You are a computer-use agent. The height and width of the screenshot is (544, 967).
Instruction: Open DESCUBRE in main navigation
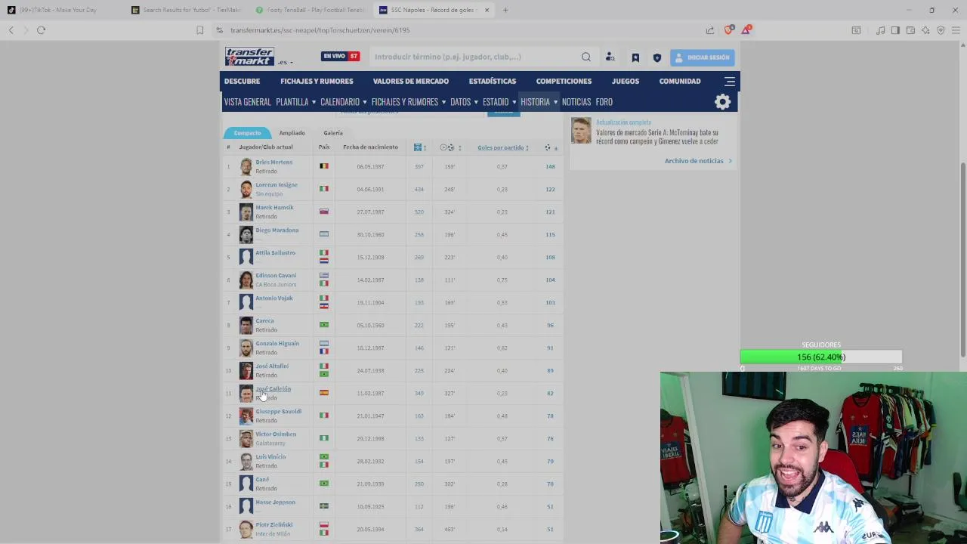[x=242, y=81]
